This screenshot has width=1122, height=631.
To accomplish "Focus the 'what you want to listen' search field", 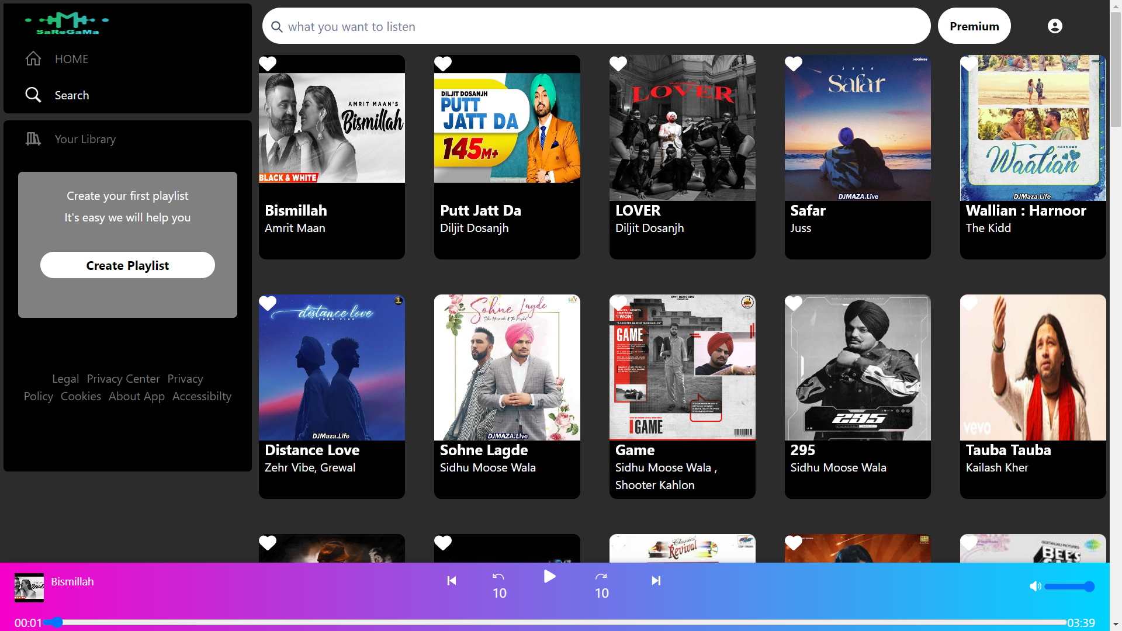I will (596, 26).
